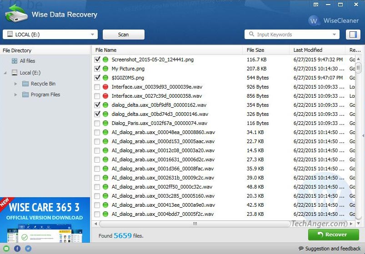The width and height of the screenshot is (365, 254).
Task: Open the email icon in bottom bar
Action: [6, 249]
